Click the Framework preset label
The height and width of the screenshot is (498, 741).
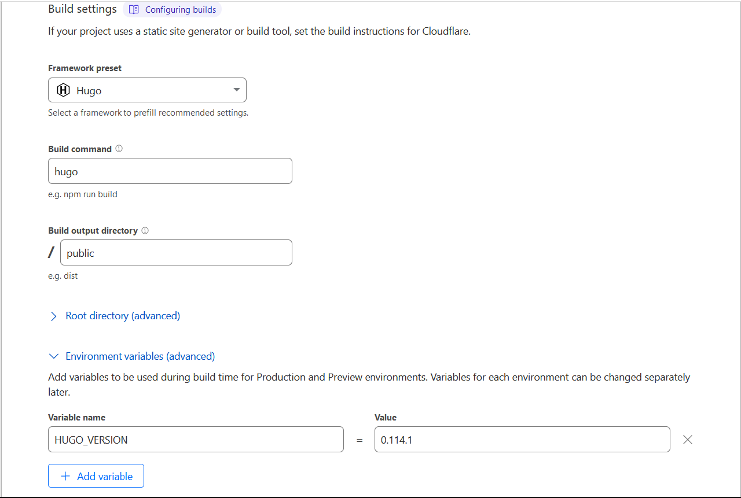tap(85, 68)
